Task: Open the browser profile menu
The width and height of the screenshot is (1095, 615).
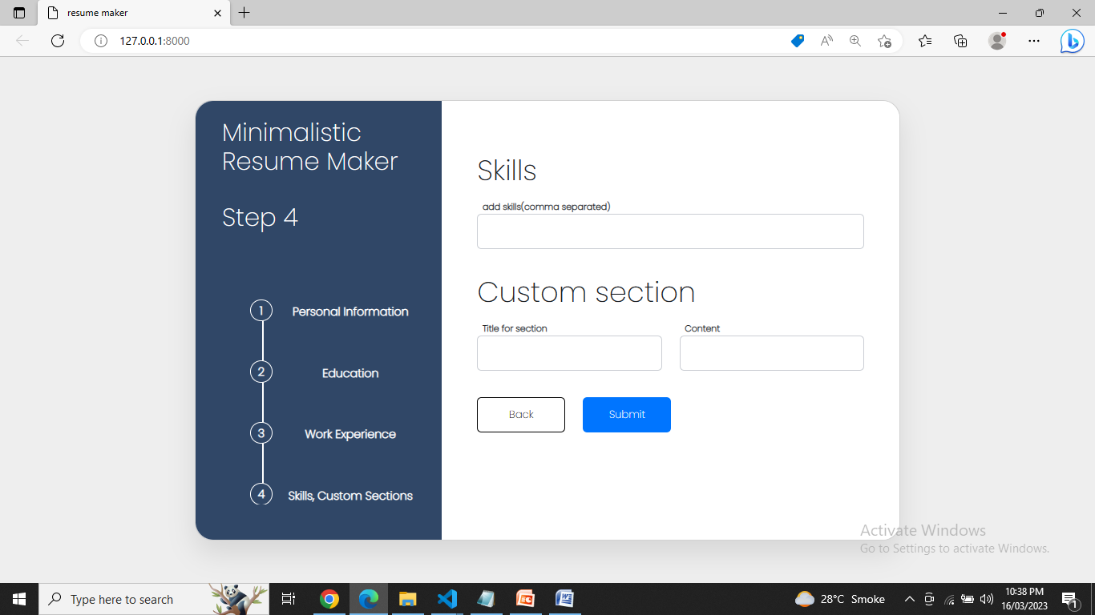Action: [996, 40]
